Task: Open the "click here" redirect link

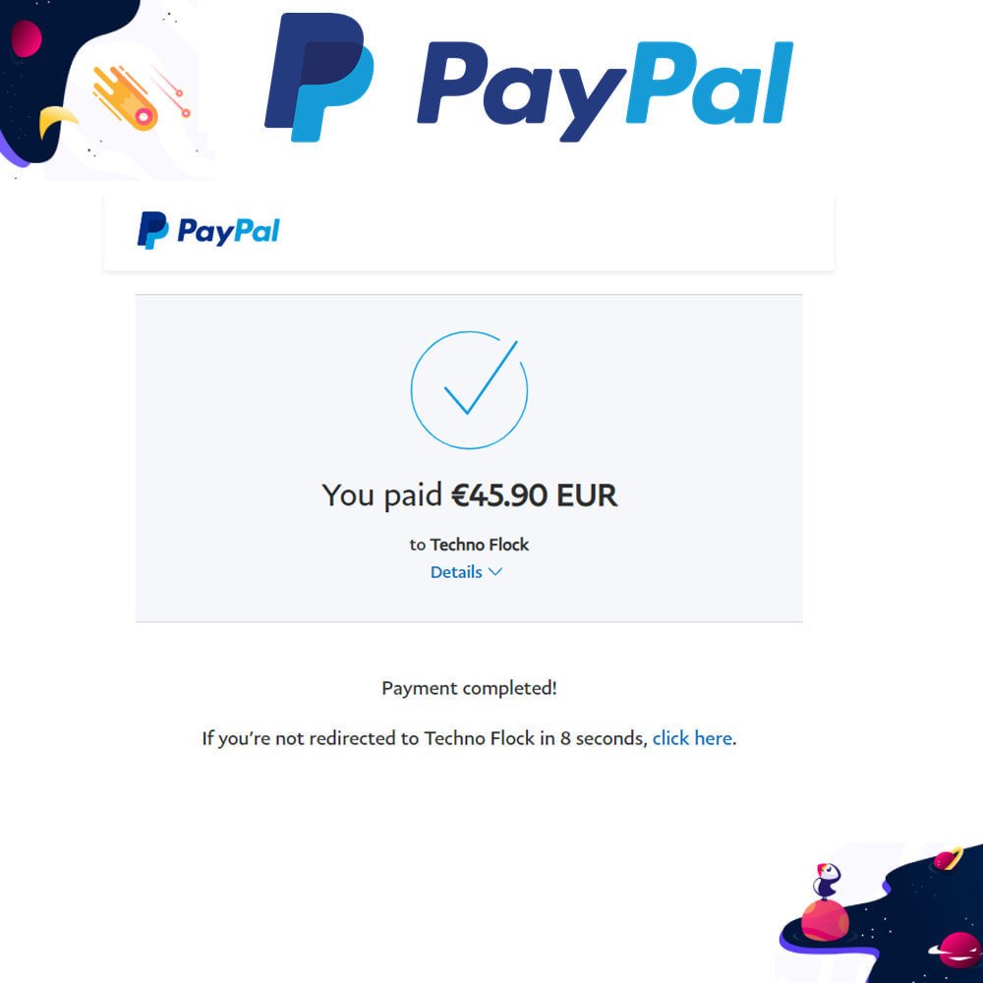Action: tap(692, 738)
